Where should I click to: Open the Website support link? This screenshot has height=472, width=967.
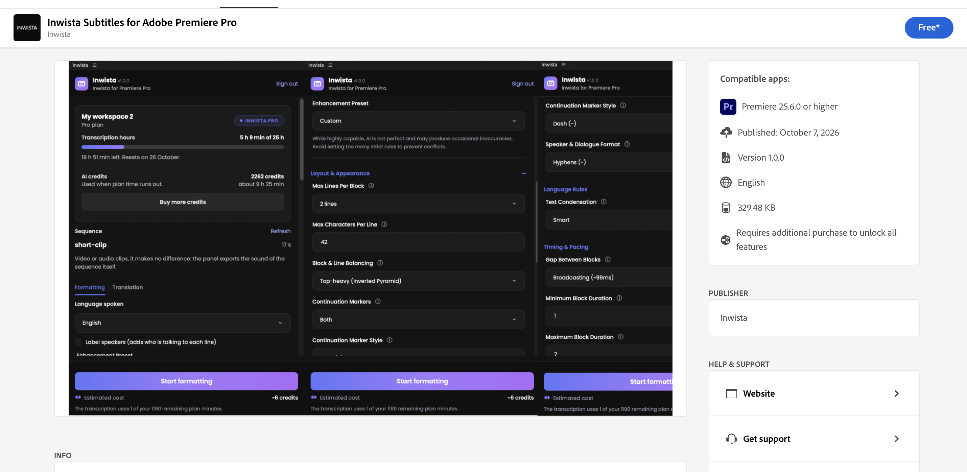(813, 394)
